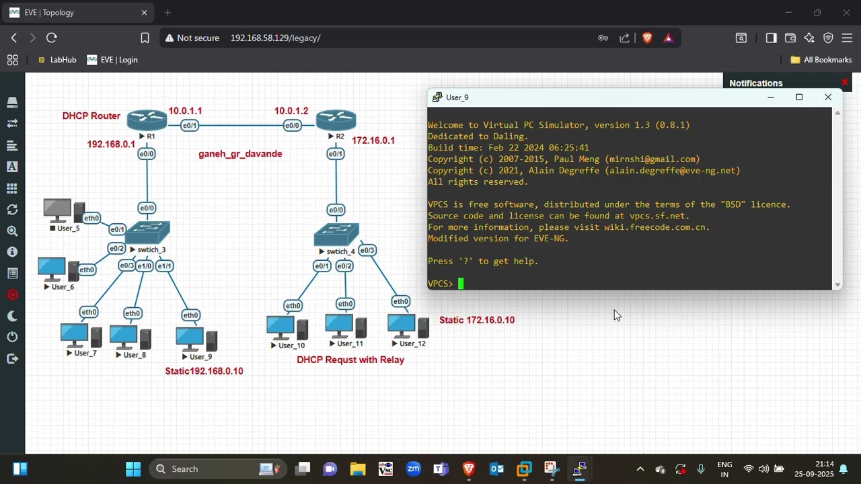This screenshot has width=861, height=484.
Task: Click the User_12 PC node
Action: pyautogui.click(x=408, y=327)
